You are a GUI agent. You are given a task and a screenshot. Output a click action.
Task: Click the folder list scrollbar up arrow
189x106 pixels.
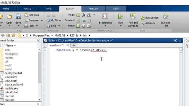coord(40,50)
